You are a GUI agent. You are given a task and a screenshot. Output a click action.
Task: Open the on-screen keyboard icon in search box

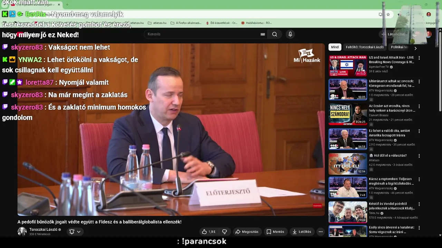[263, 34]
